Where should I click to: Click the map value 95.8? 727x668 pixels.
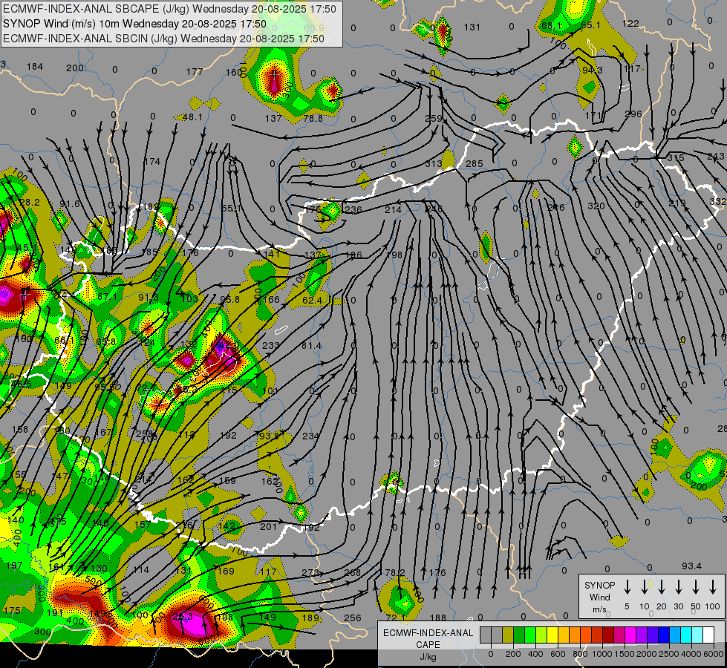click(230, 299)
